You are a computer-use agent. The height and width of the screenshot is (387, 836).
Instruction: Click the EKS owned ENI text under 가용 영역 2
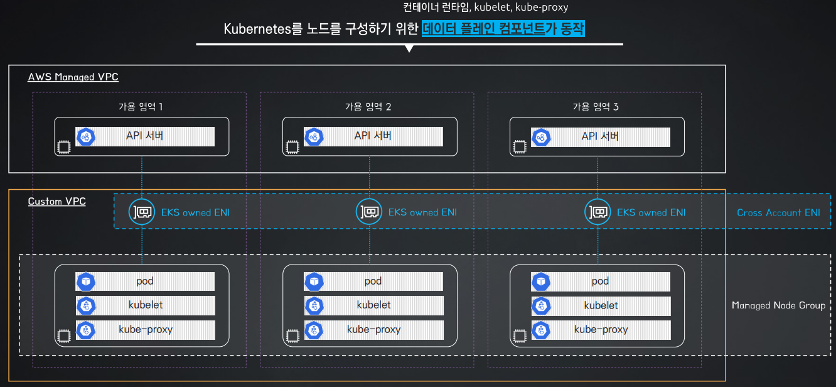423,212
